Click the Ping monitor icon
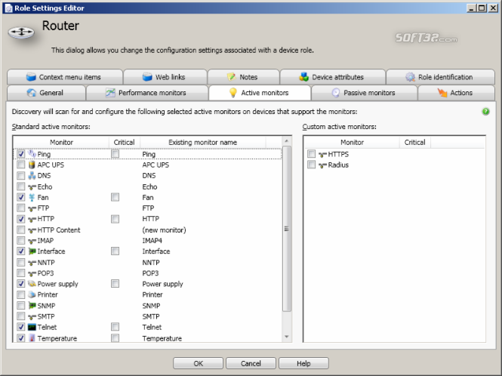 pyautogui.click(x=32, y=154)
